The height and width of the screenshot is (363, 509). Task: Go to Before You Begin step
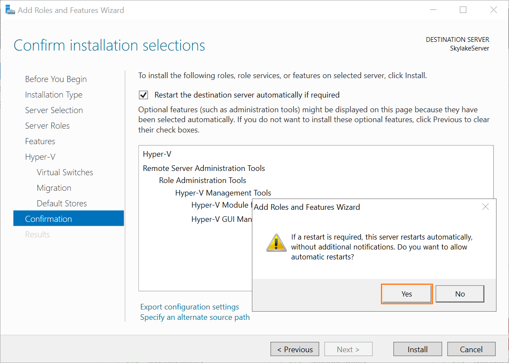pos(56,79)
